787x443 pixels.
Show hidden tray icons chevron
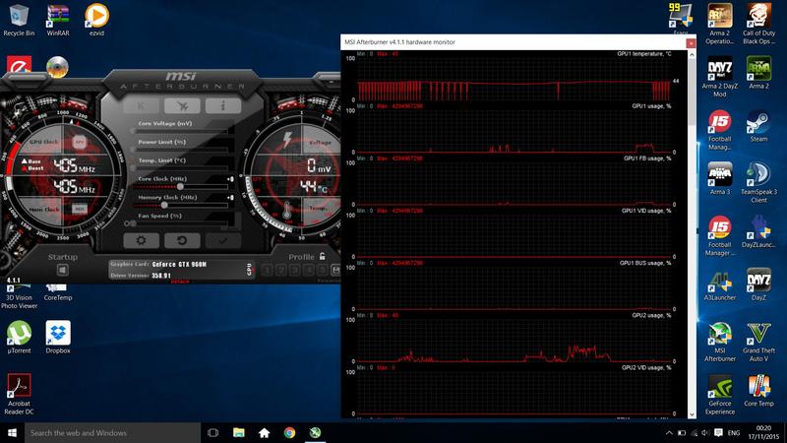(x=669, y=432)
